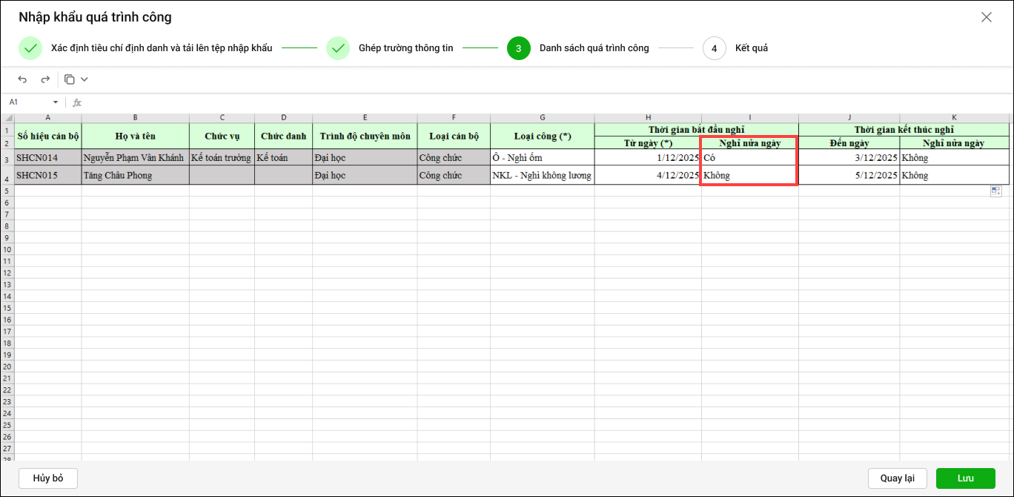Screen dimensions: 1014x497
Task: Click the undo arrow icon
Action: (x=22, y=79)
